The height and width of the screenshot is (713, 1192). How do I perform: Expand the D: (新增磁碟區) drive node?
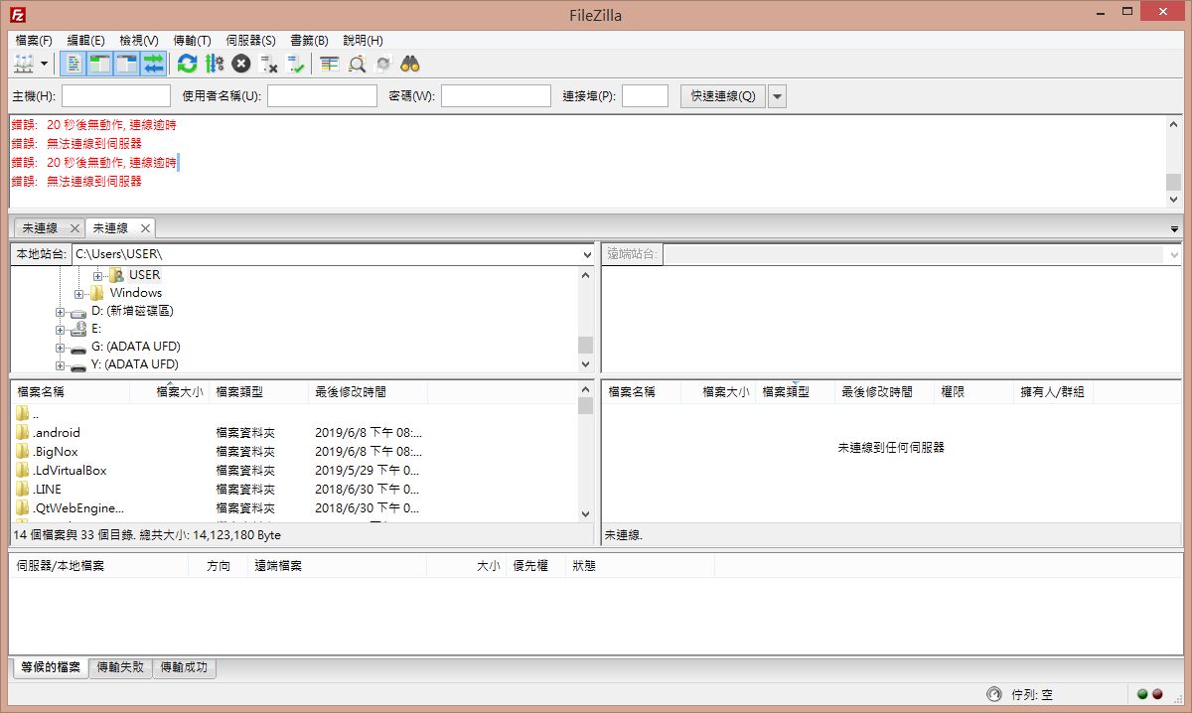[61, 312]
